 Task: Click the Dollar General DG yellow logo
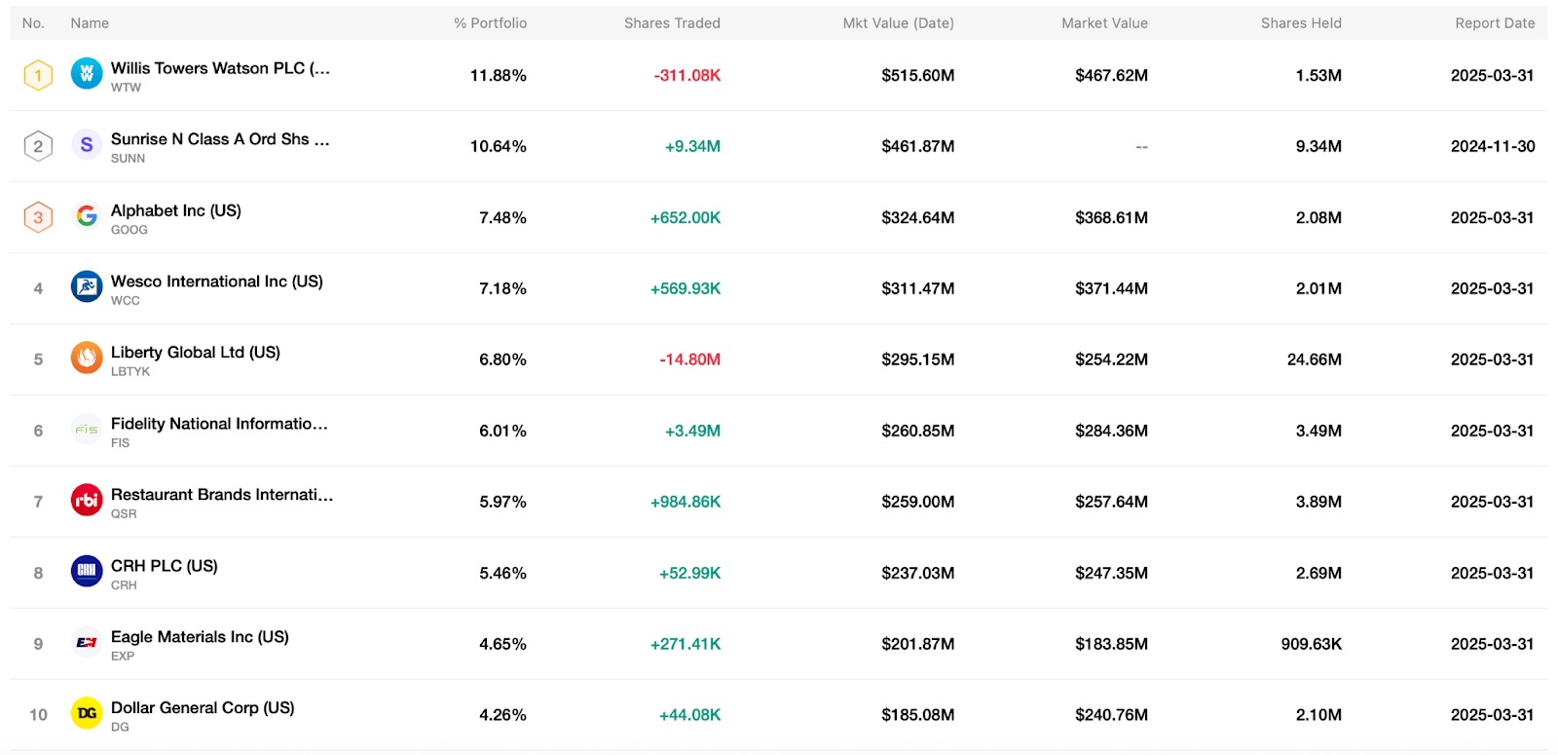pos(87,714)
